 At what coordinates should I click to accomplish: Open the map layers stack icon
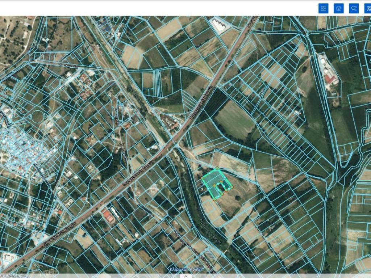pos(339,8)
